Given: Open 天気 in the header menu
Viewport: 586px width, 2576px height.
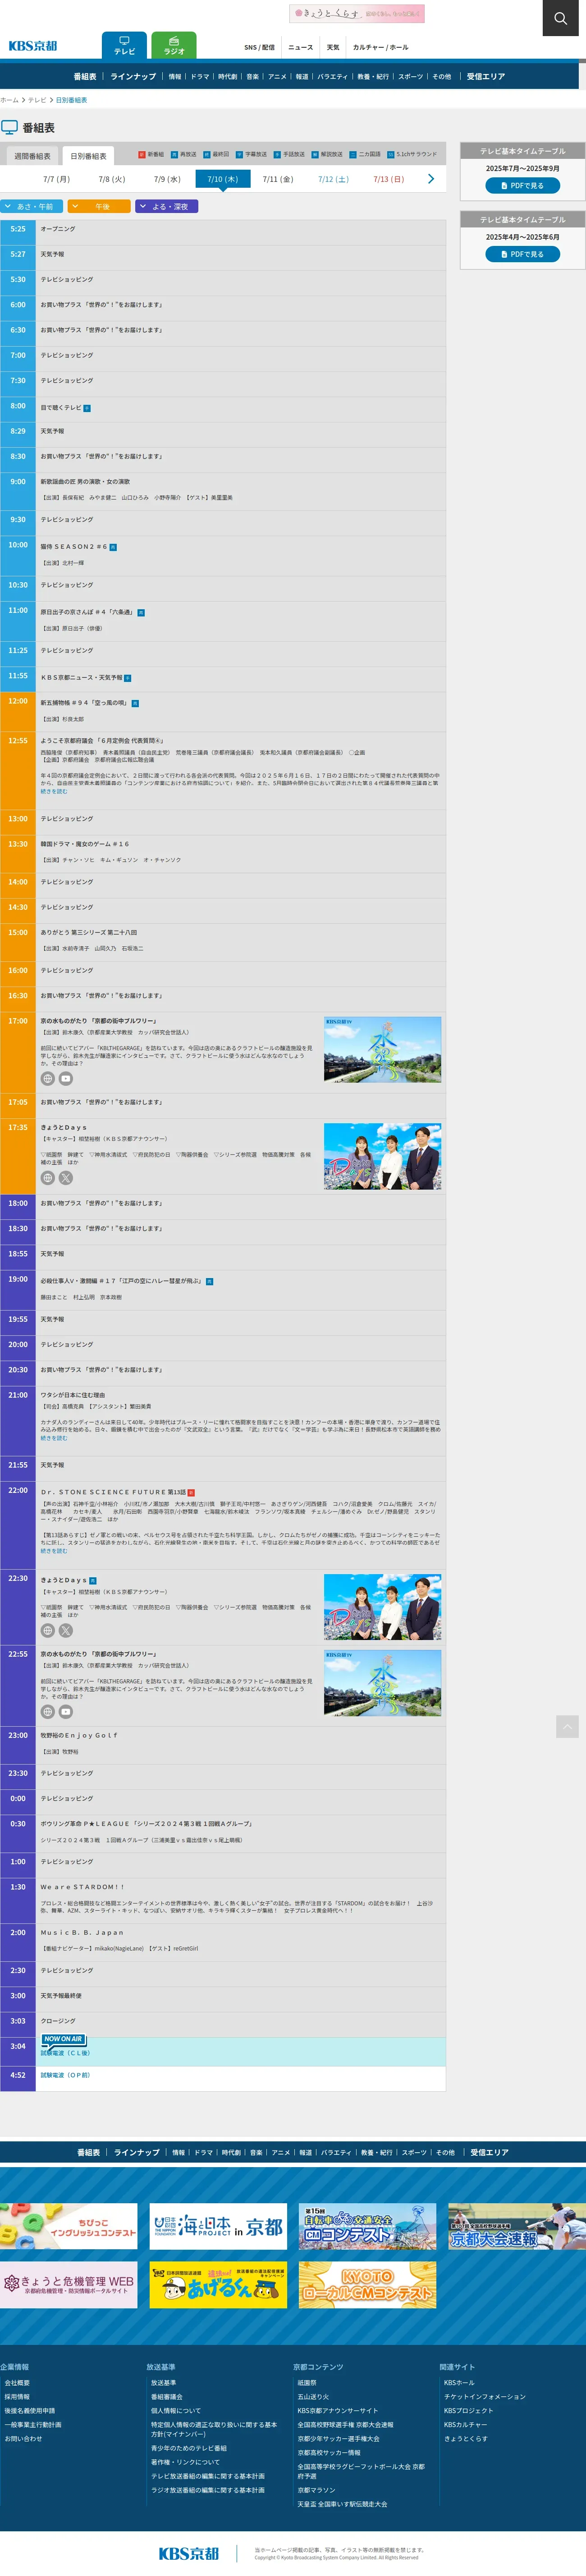Looking at the screenshot, I should [x=334, y=48].
